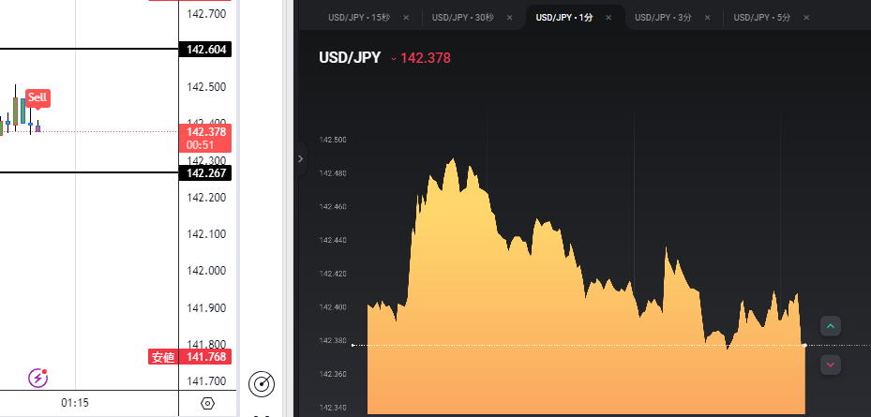Switch to USD/JPY 15秒 tab

click(359, 18)
